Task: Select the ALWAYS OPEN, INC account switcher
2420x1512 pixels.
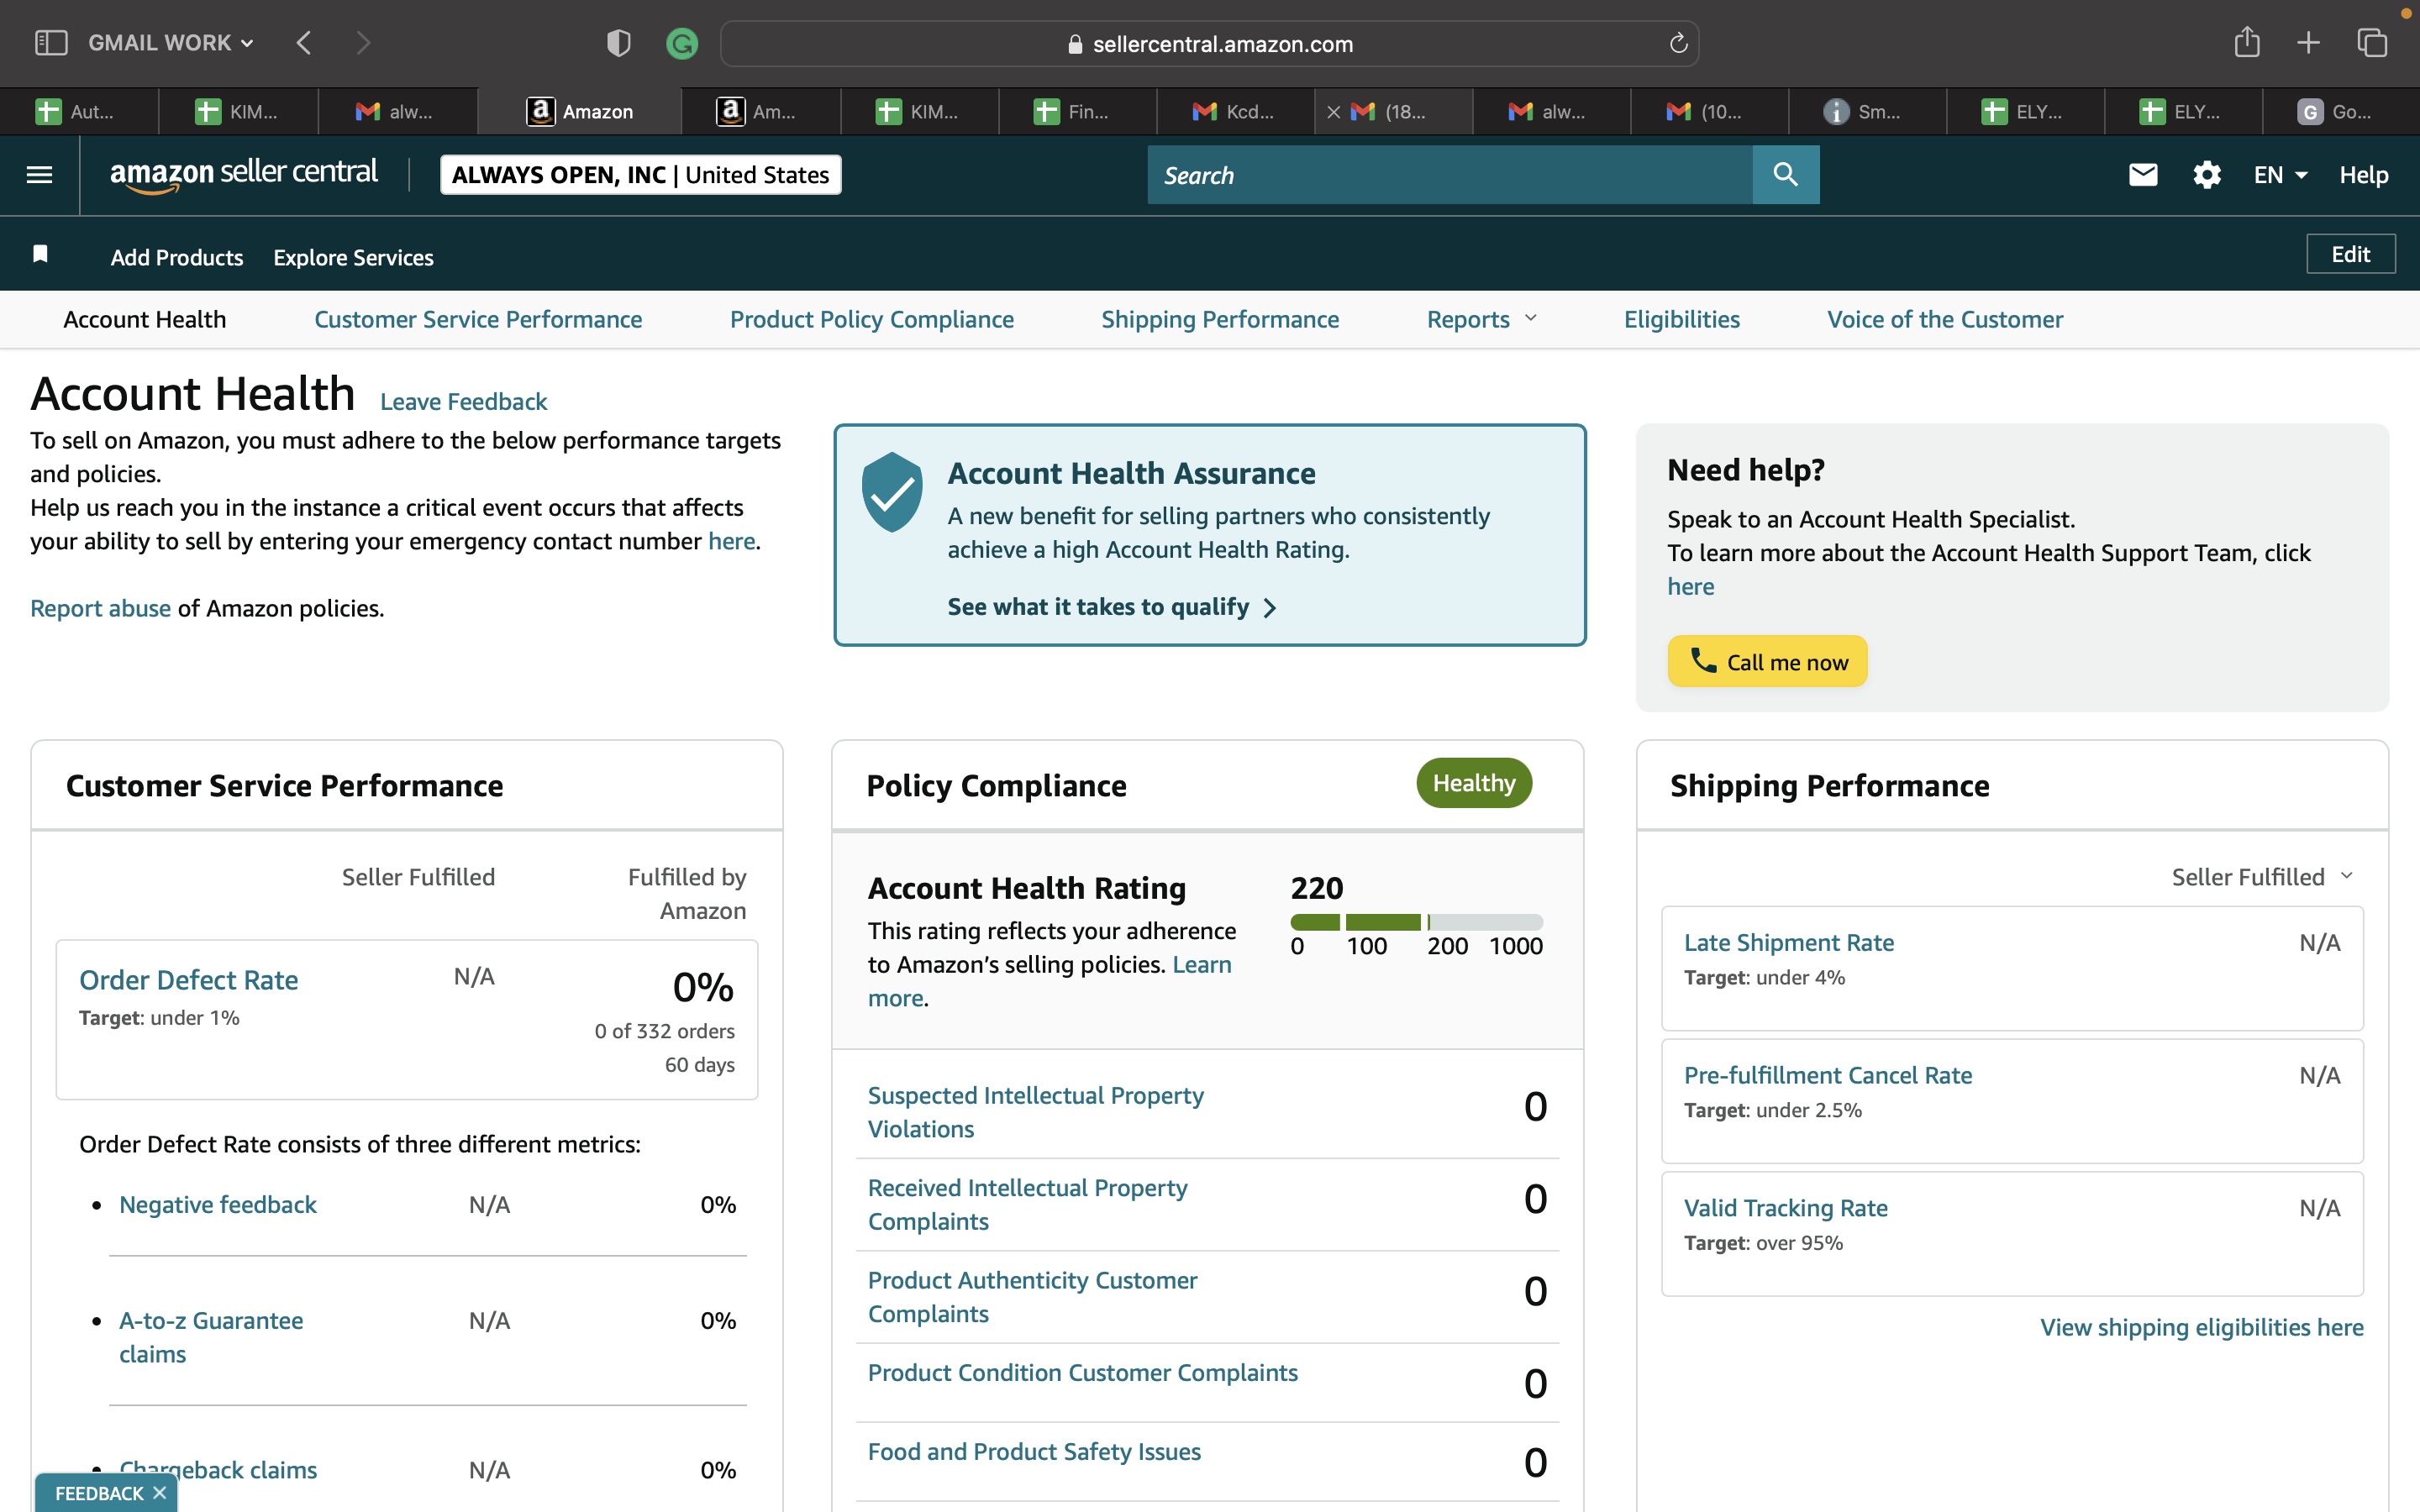Action: (x=641, y=175)
